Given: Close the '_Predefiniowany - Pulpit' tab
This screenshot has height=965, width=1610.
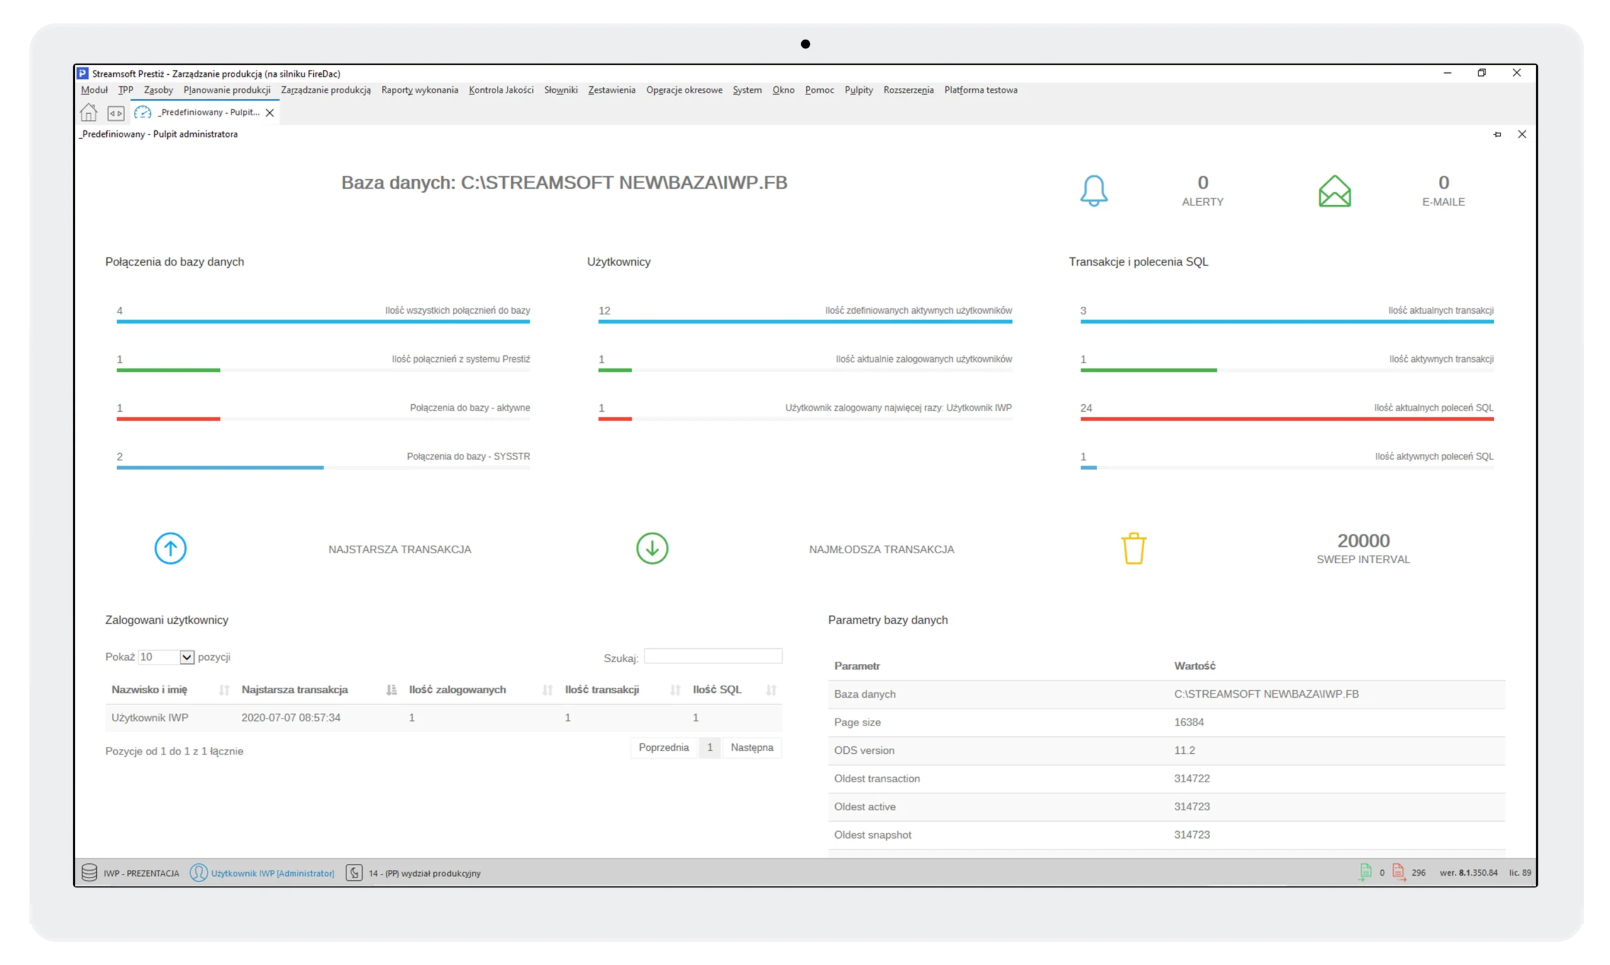Looking at the screenshot, I should coord(270,113).
